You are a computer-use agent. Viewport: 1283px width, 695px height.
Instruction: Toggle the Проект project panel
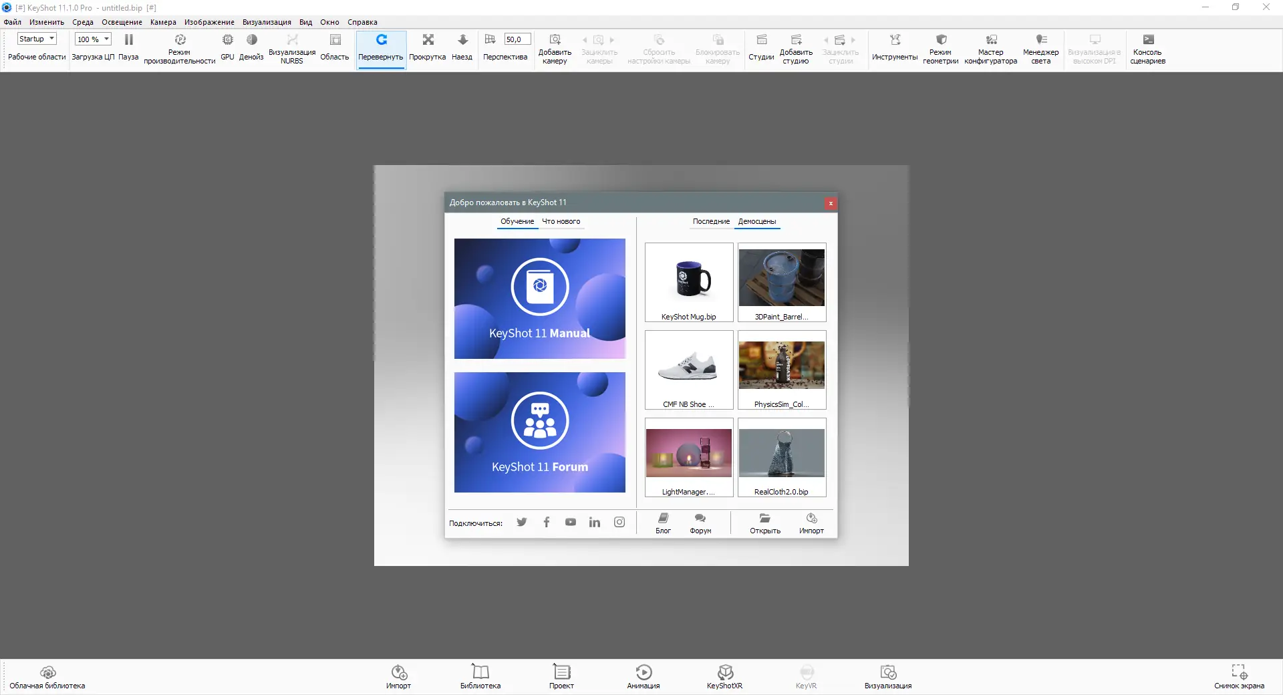tap(561, 677)
